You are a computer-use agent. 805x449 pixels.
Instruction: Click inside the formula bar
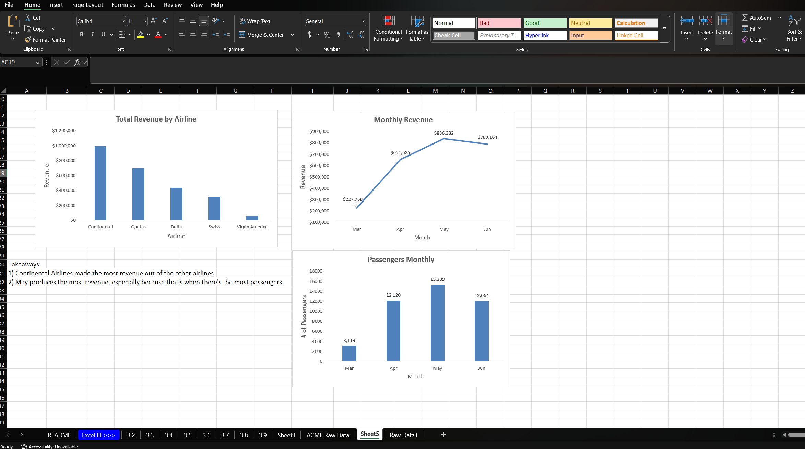click(447, 70)
